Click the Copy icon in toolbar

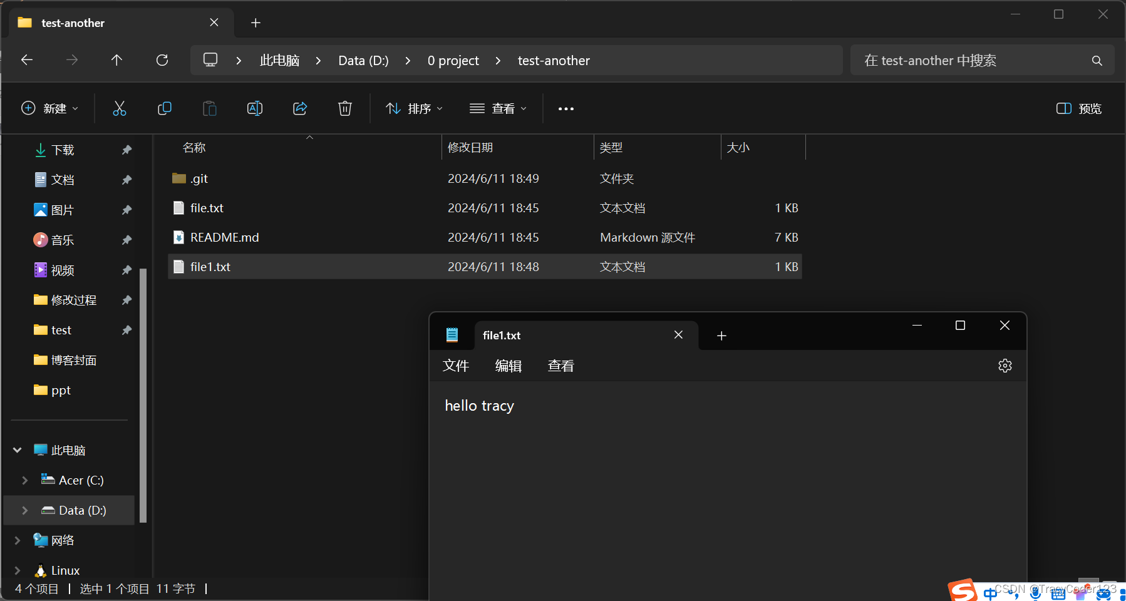pos(165,108)
